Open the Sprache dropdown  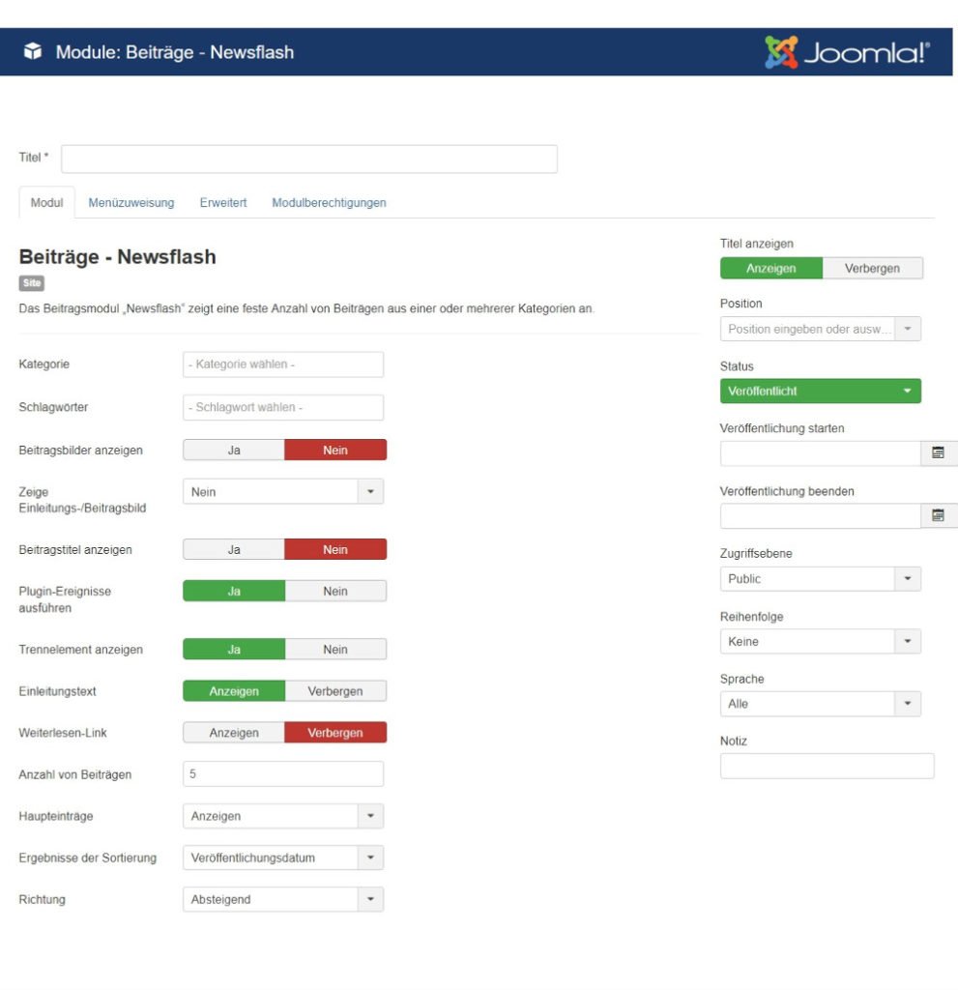coord(821,704)
